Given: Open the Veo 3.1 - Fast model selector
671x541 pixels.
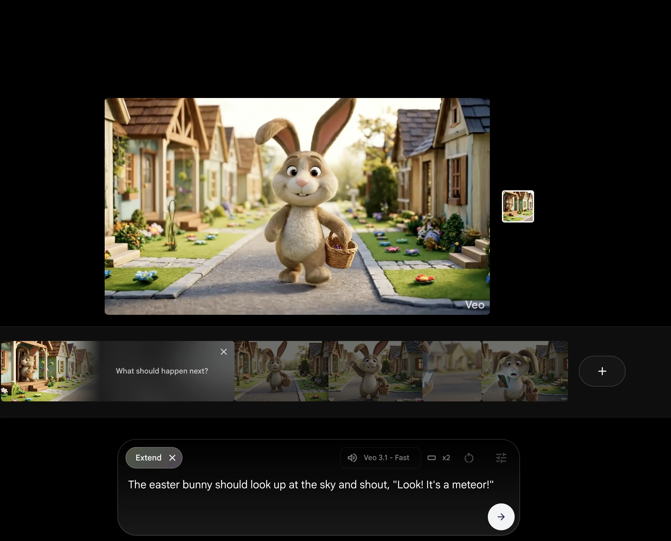Looking at the screenshot, I should click(x=386, y=458).
